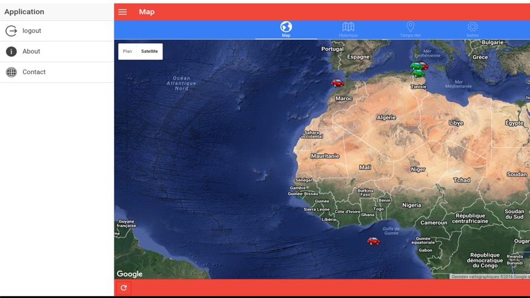Image resolution: width=530 pixels, height=298 pixels.
Task: Switch to the Autres tab
Action: pos(472,29)
